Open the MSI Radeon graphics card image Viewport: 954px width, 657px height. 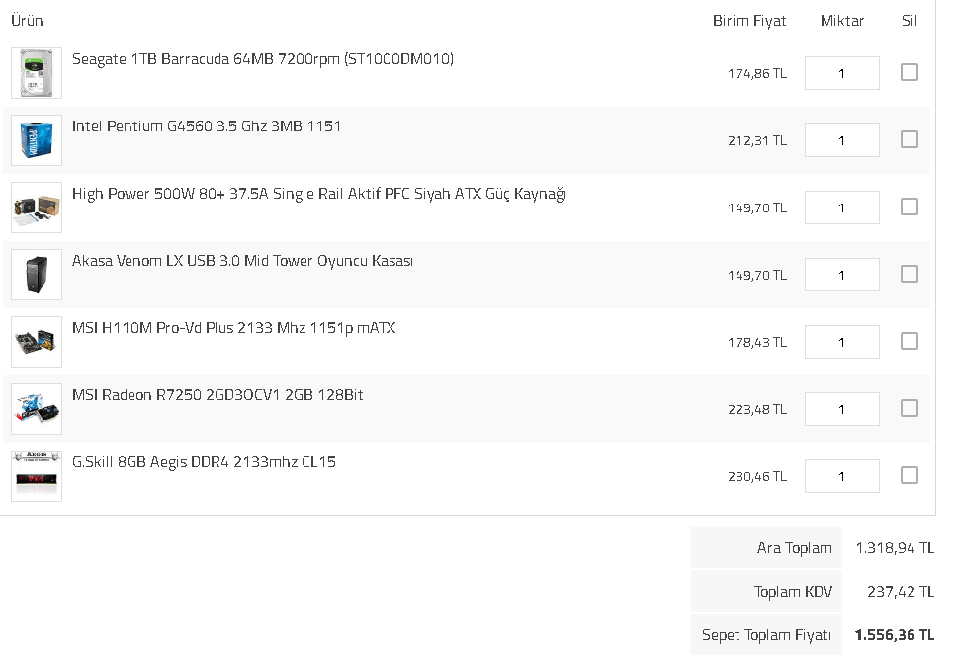(x=37, y=409)
